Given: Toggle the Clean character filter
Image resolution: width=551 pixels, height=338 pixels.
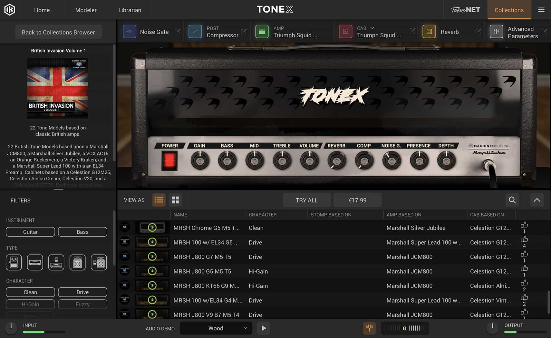Looking at the screenshot, I should [x=30, y=292].
